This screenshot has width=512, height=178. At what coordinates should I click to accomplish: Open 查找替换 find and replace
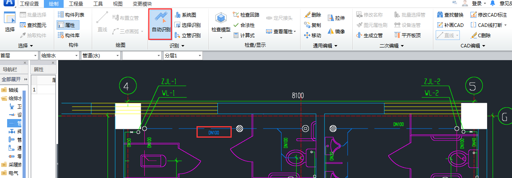[x=450, y=15]
